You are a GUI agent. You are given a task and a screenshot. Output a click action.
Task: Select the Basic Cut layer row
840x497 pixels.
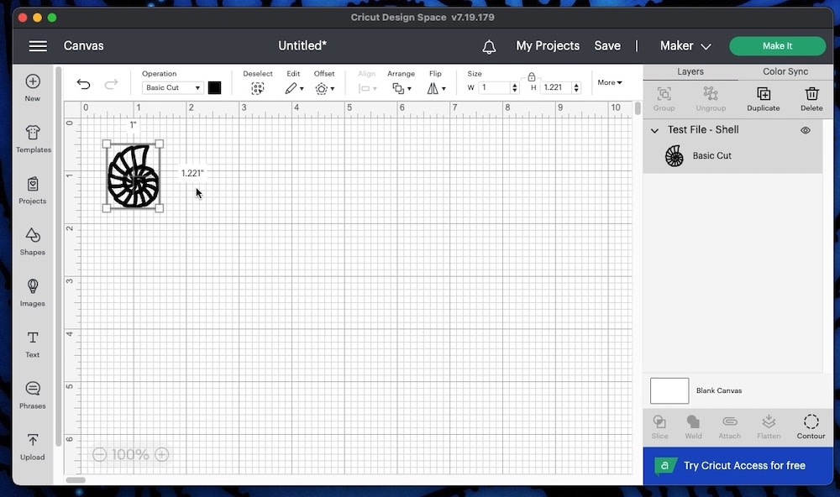[x=732, y=156]
